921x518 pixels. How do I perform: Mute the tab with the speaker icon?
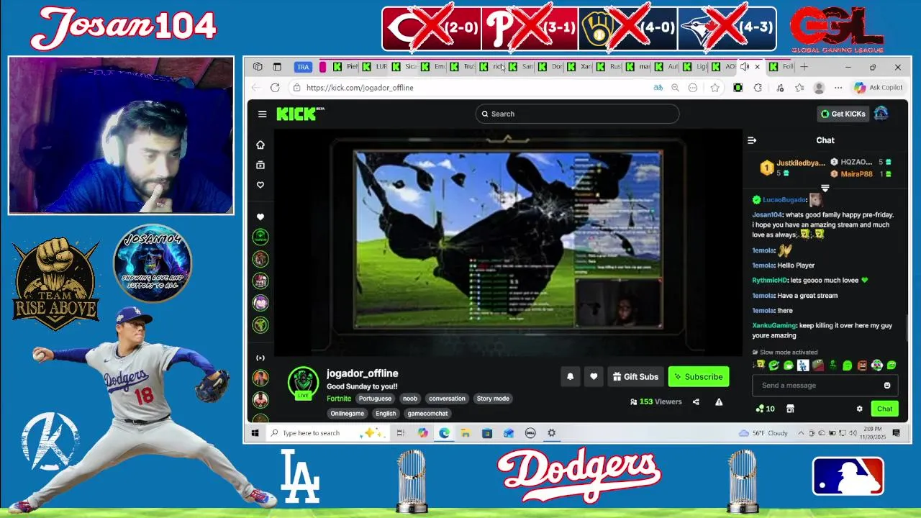[x=745, y=67]
